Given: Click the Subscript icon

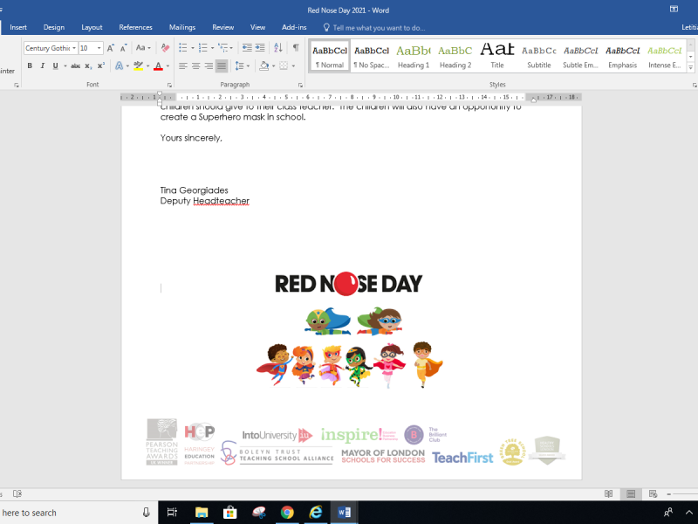Looking at the screenshot, I should [89, 65].
